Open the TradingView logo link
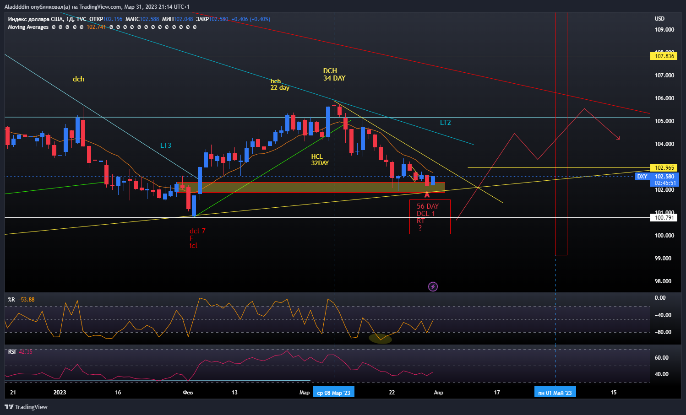686x415 pixels. (x=26, y=407)
